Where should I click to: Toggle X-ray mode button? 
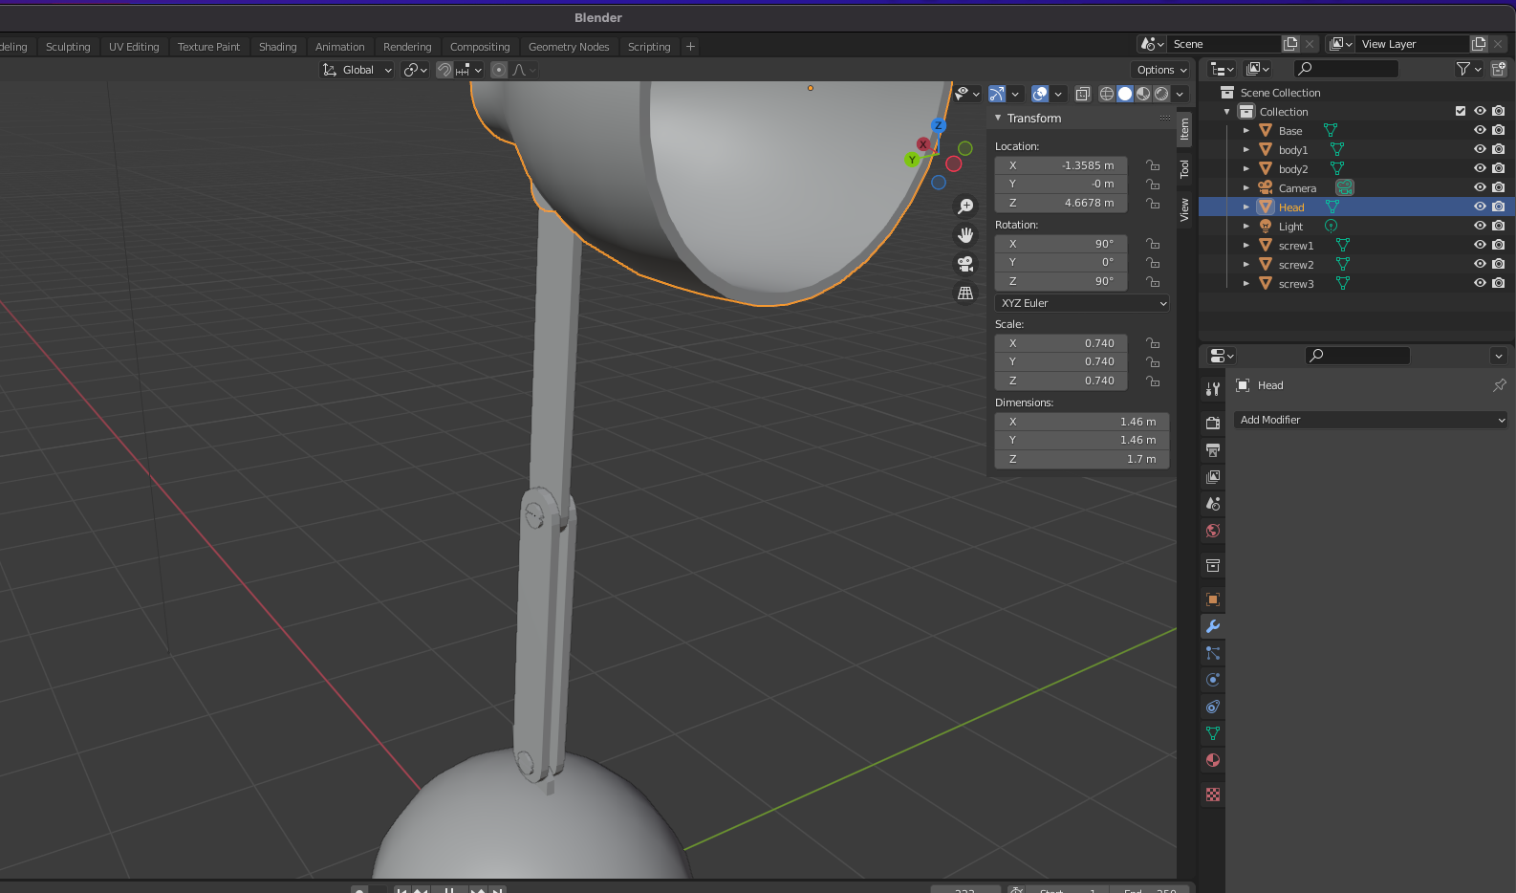pyautogui.click(x=1083, y=94)
